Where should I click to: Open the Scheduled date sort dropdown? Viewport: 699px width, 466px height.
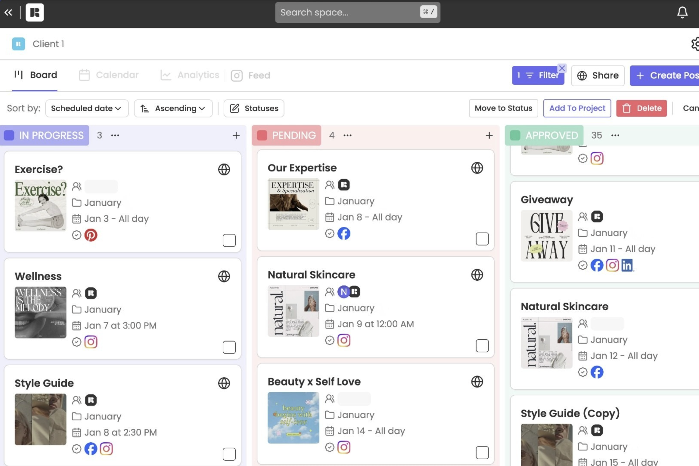tap(87, 108)
